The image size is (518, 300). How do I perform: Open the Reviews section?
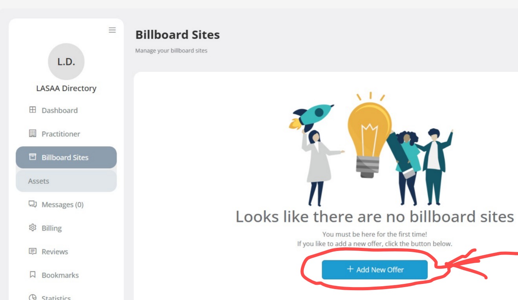coord(55,252)
